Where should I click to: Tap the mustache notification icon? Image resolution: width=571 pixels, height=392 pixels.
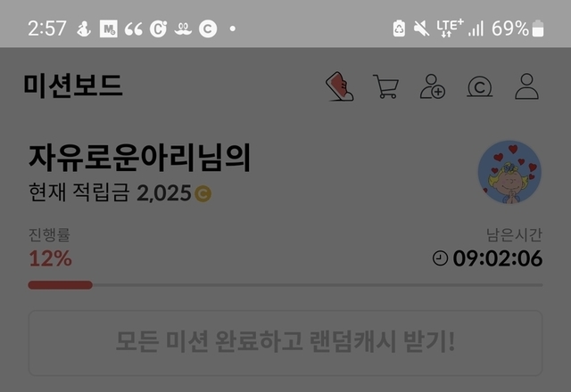pyautogui.click(x=183, y=29)
